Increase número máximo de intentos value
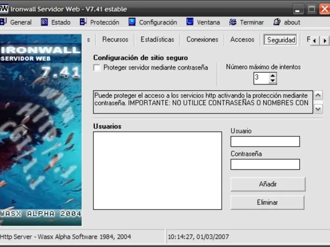The image size is (330, 247). (273, 76)
